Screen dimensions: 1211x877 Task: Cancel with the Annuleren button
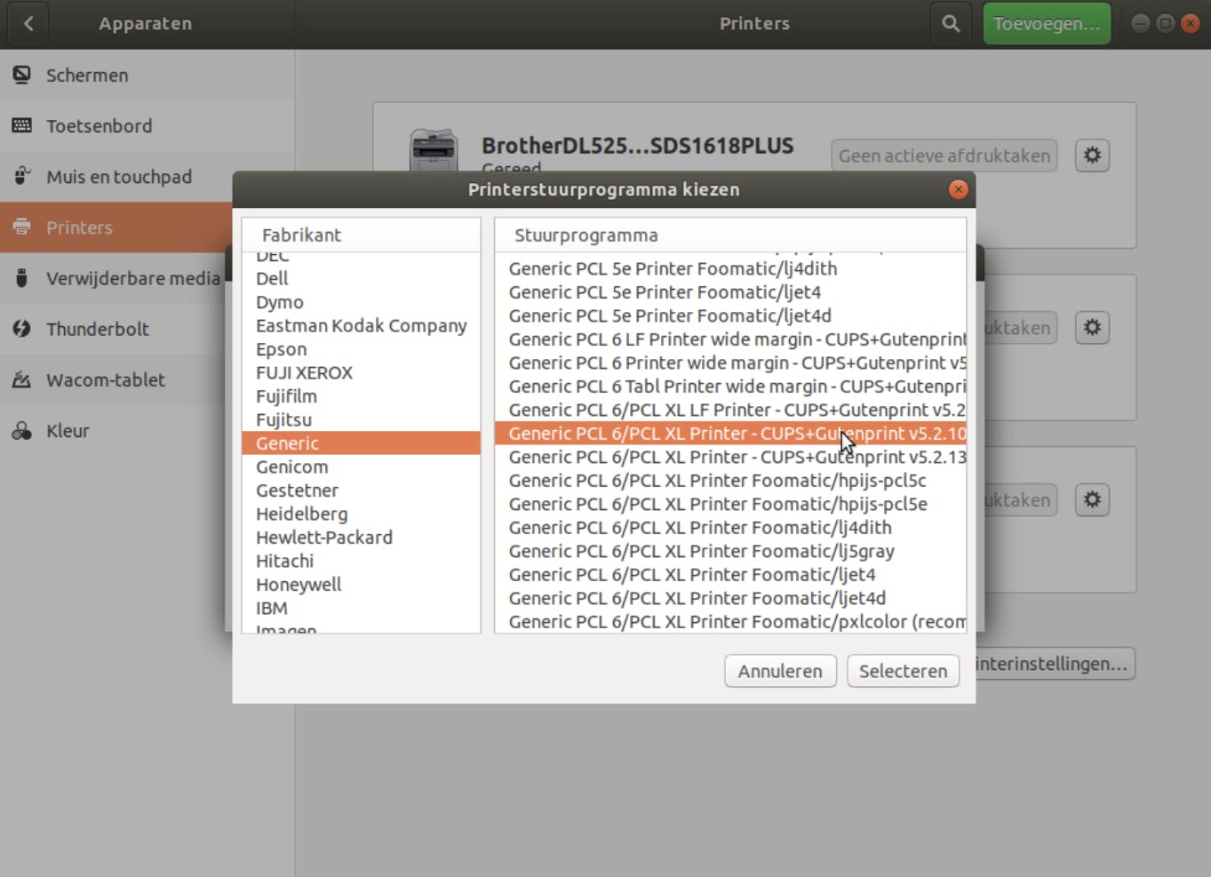pos(780,671)
